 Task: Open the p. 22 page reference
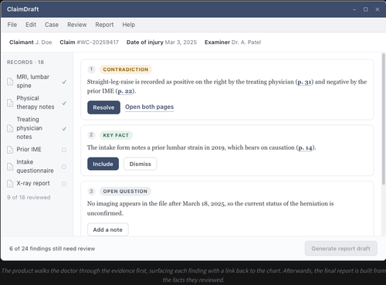[125, 91]
